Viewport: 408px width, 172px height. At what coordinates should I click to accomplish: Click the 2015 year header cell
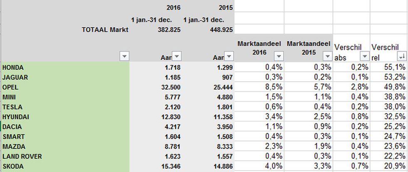[x=226, y=7]
